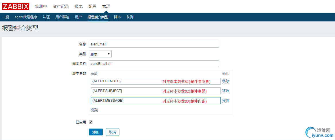
Task: Remove the {ALERT.SENDTO} parameter row
Action: click(x=226, y=81)
